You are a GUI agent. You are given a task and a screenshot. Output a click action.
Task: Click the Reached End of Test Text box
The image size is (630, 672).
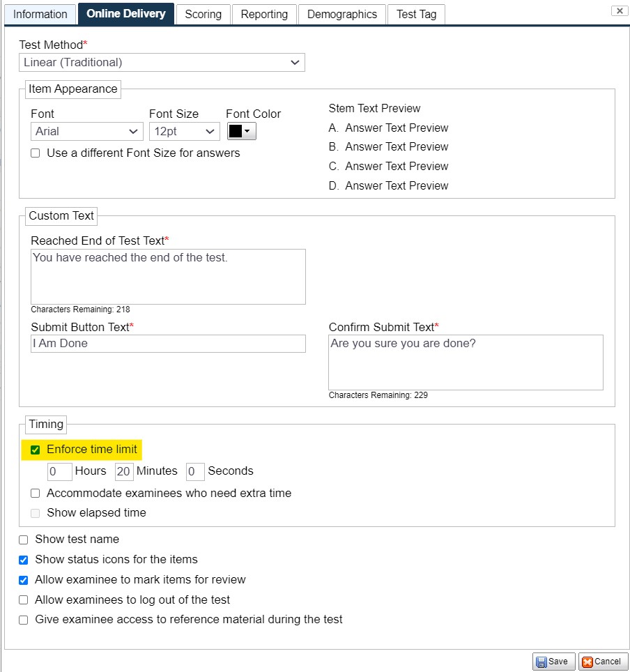tap(168, 277)
